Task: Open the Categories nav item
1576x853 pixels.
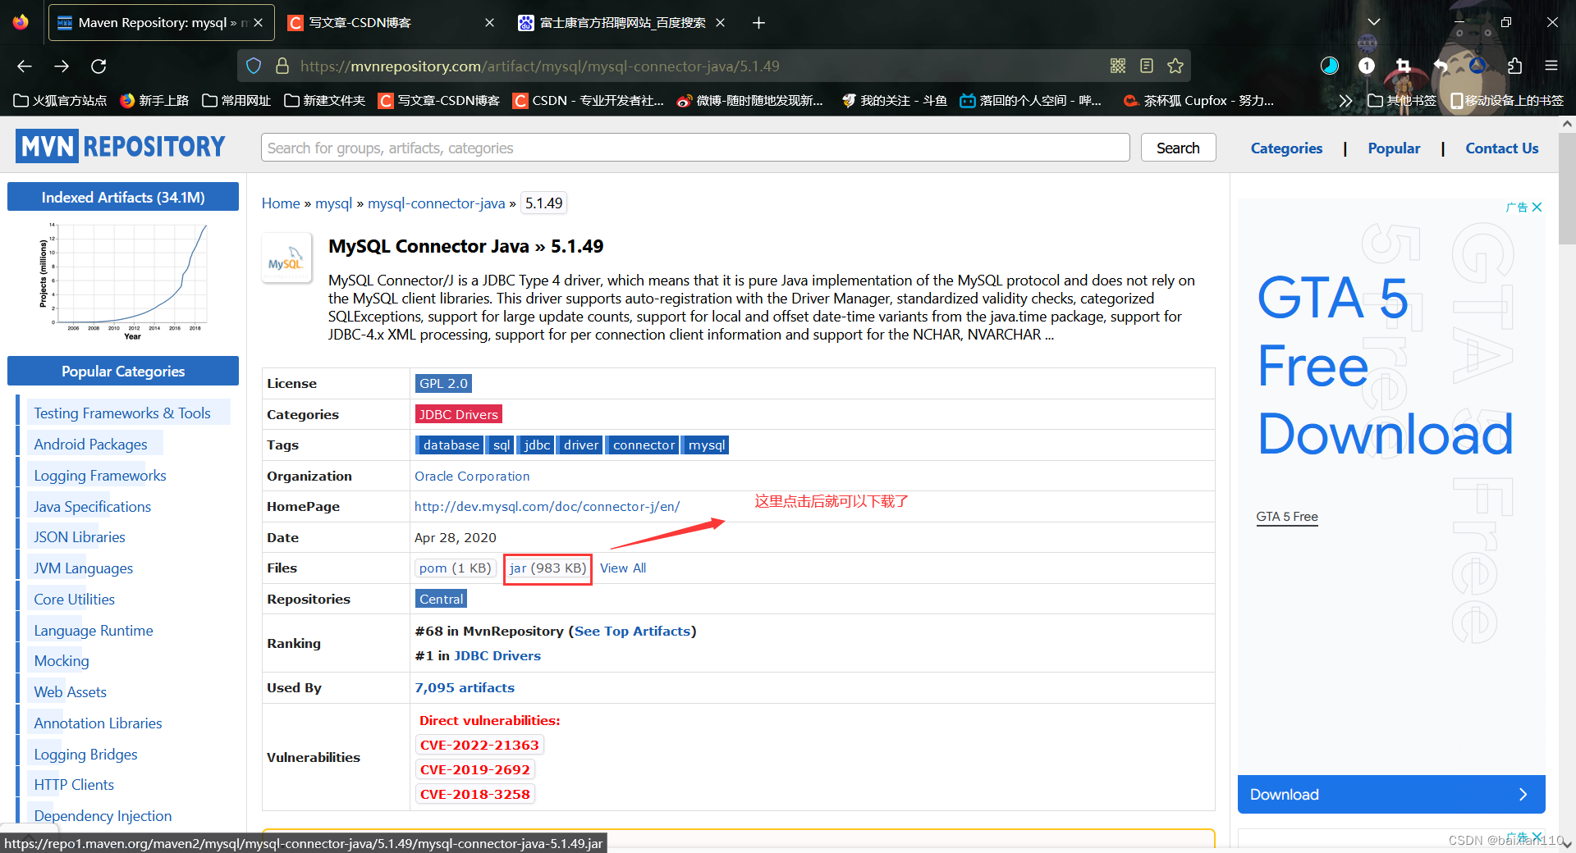Action: (x=1286, y=148)
